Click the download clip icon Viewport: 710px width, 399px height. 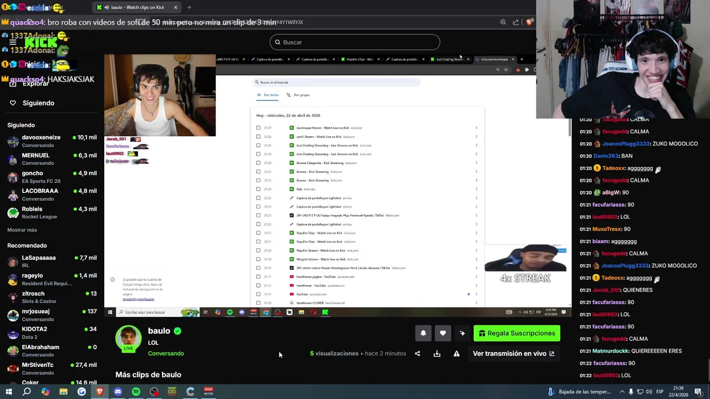(437, 354)
